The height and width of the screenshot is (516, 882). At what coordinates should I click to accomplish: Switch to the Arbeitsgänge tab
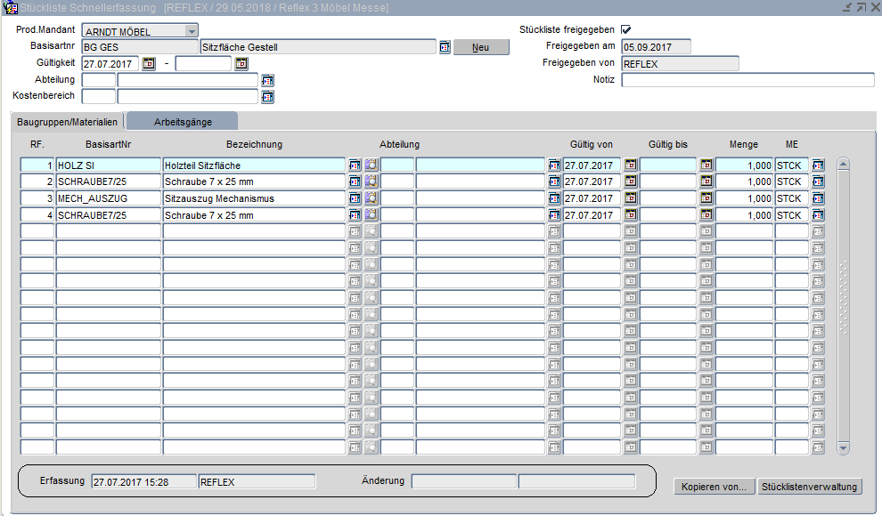183,121
